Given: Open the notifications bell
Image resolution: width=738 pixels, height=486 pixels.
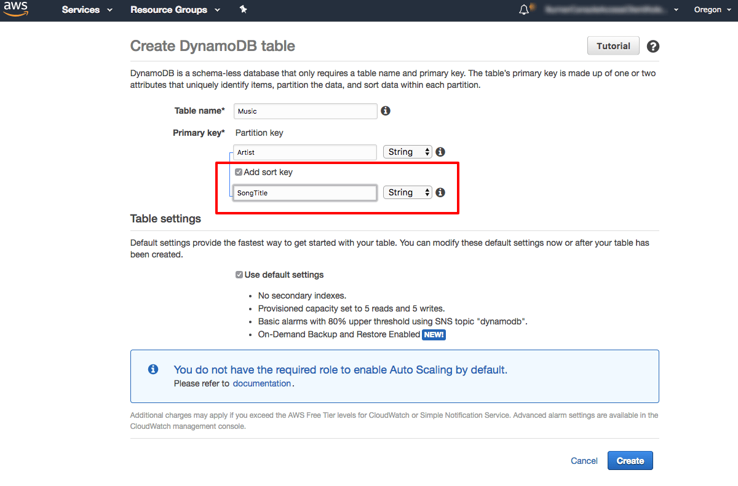Looking at the screenshot, I should [524, 10].
